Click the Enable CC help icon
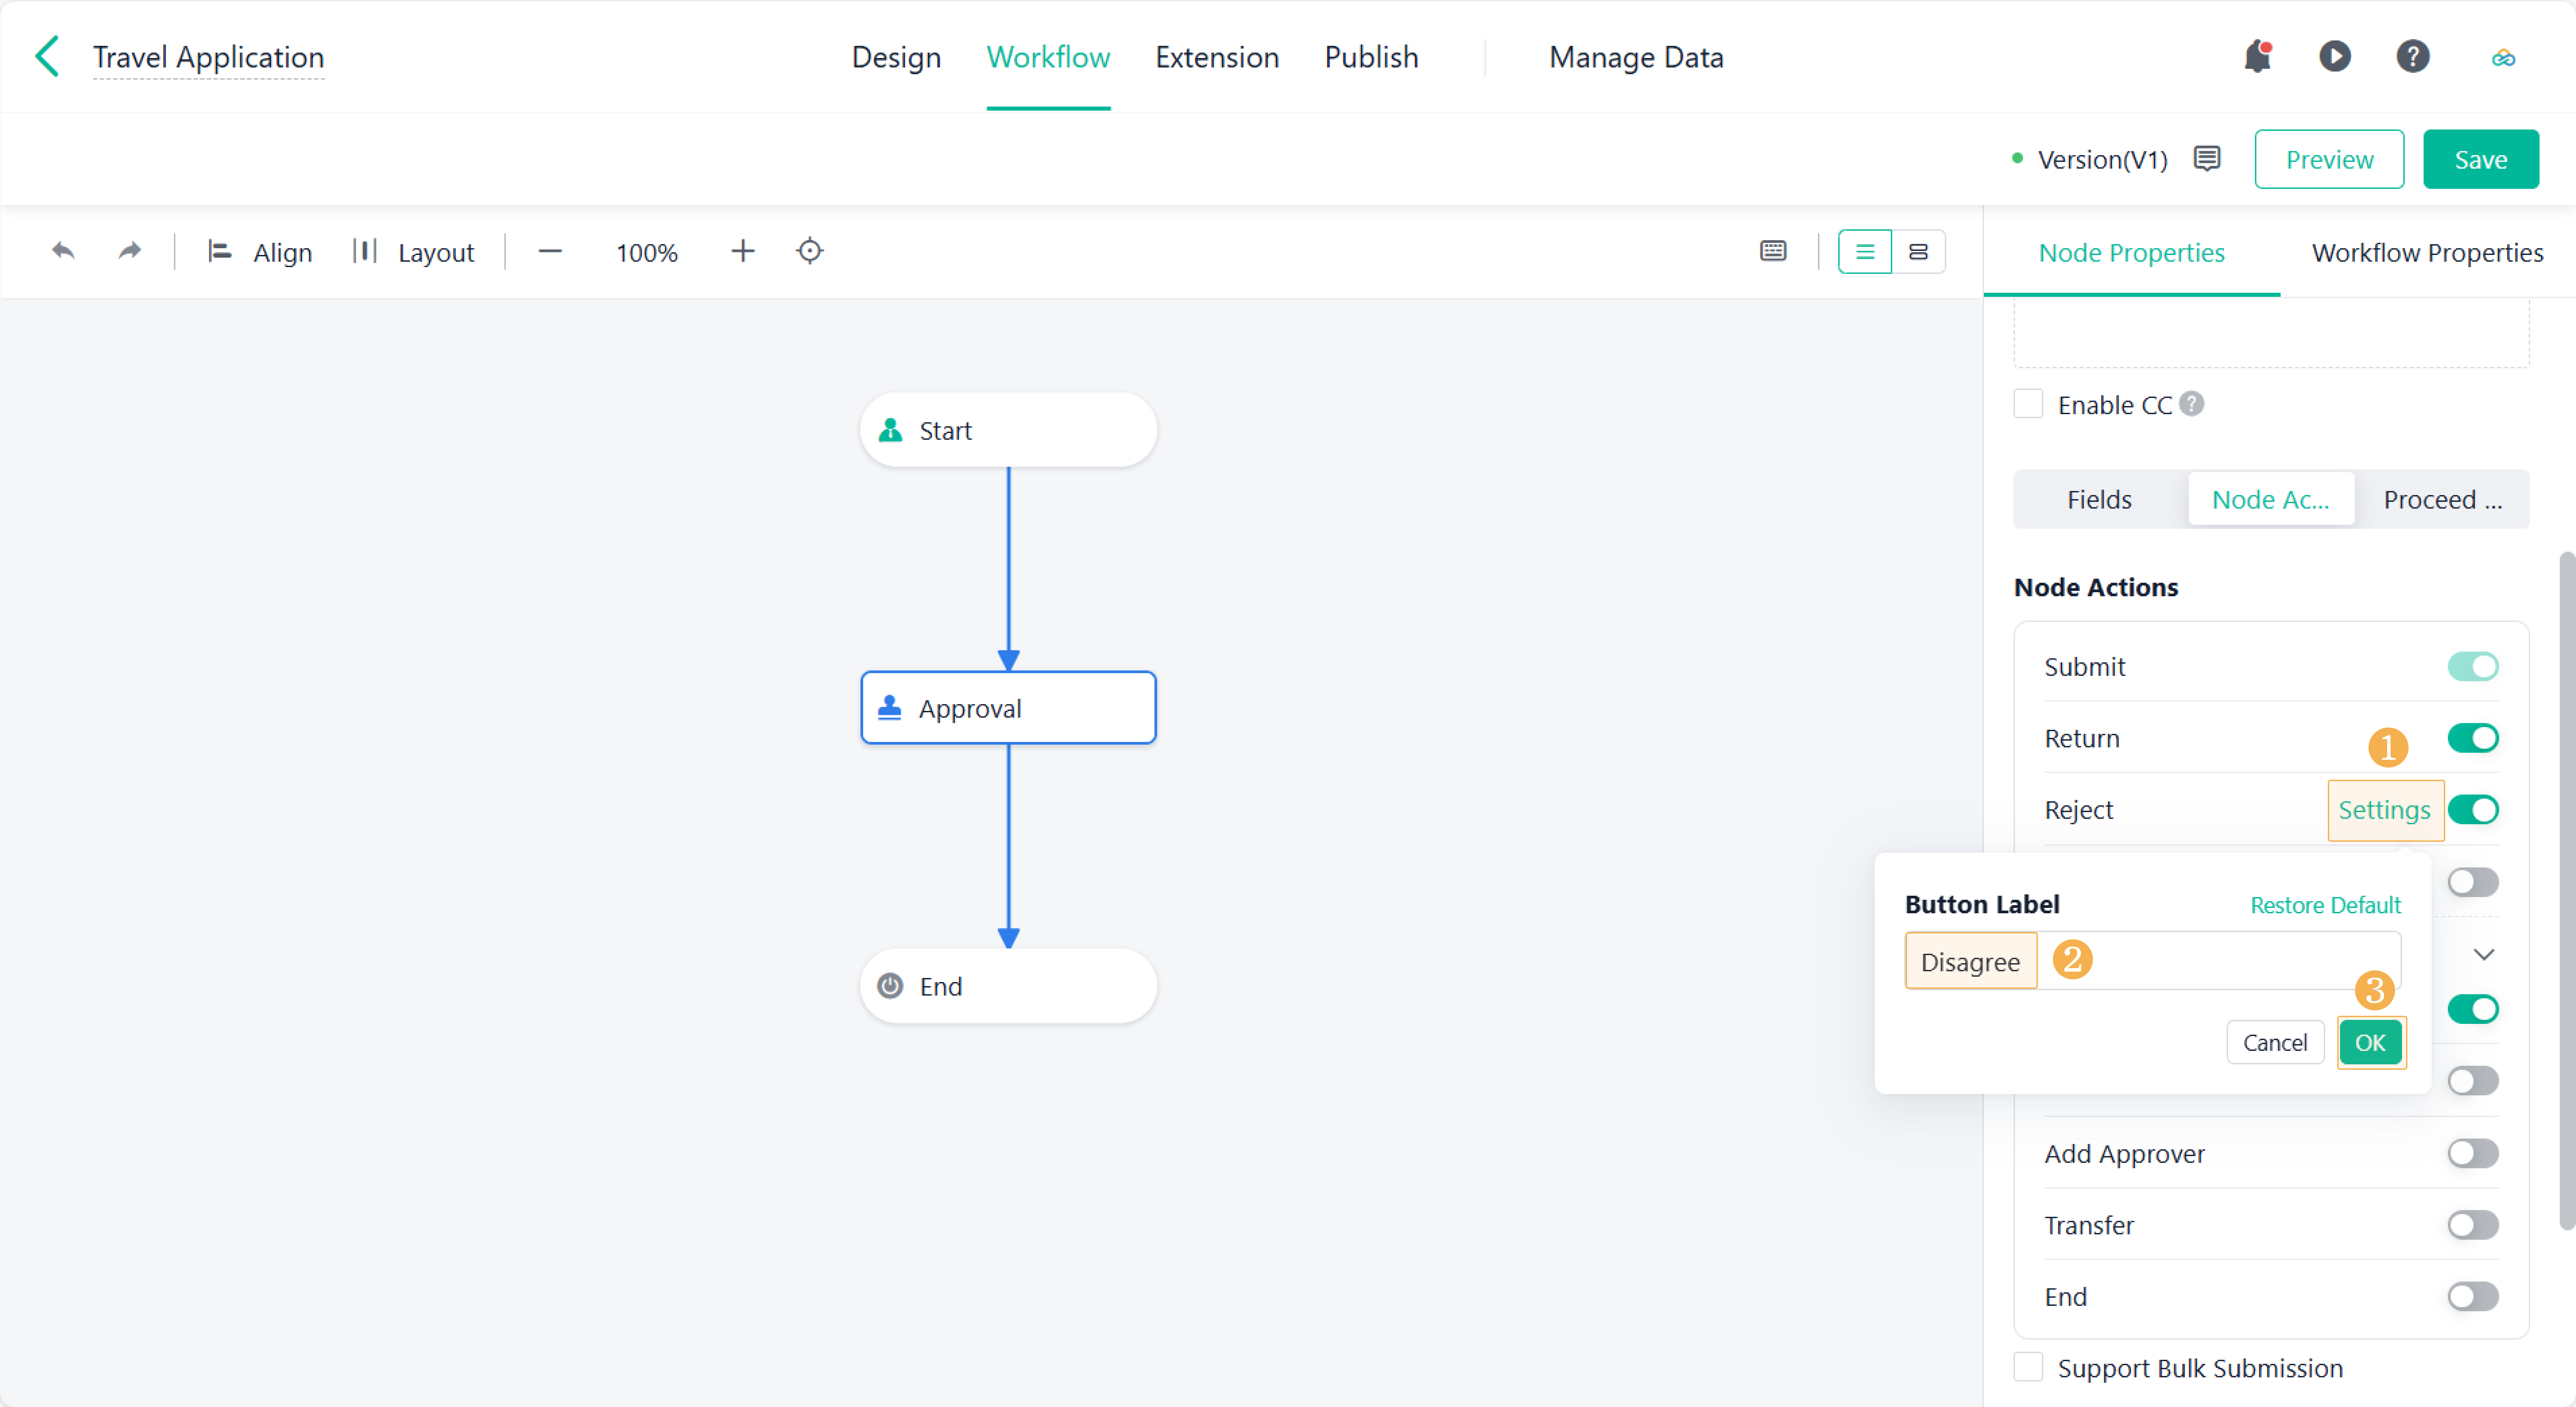The height and width of the screenshot is (1407, 2576). [2191, 404]
